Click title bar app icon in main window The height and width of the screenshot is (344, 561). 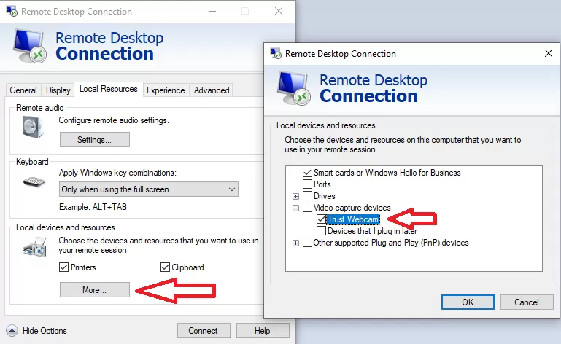pyautogui.click(x=12, y=11)
